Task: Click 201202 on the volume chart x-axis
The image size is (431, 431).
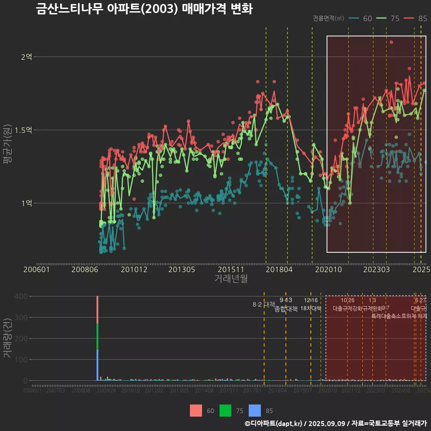Action: [154, 390]
